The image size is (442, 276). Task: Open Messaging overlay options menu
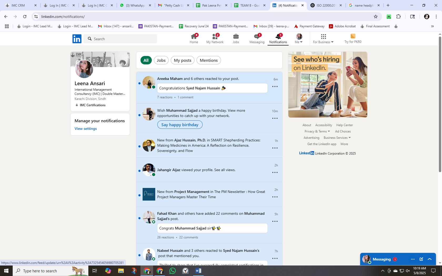pyautogui.click(x=413, y=259)
